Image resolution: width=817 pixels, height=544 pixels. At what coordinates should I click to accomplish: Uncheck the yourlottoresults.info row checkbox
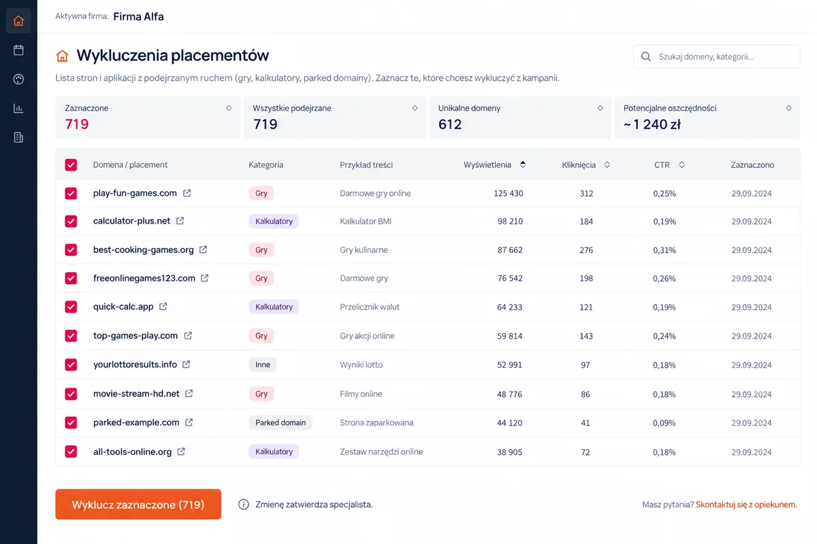(71, 364)
